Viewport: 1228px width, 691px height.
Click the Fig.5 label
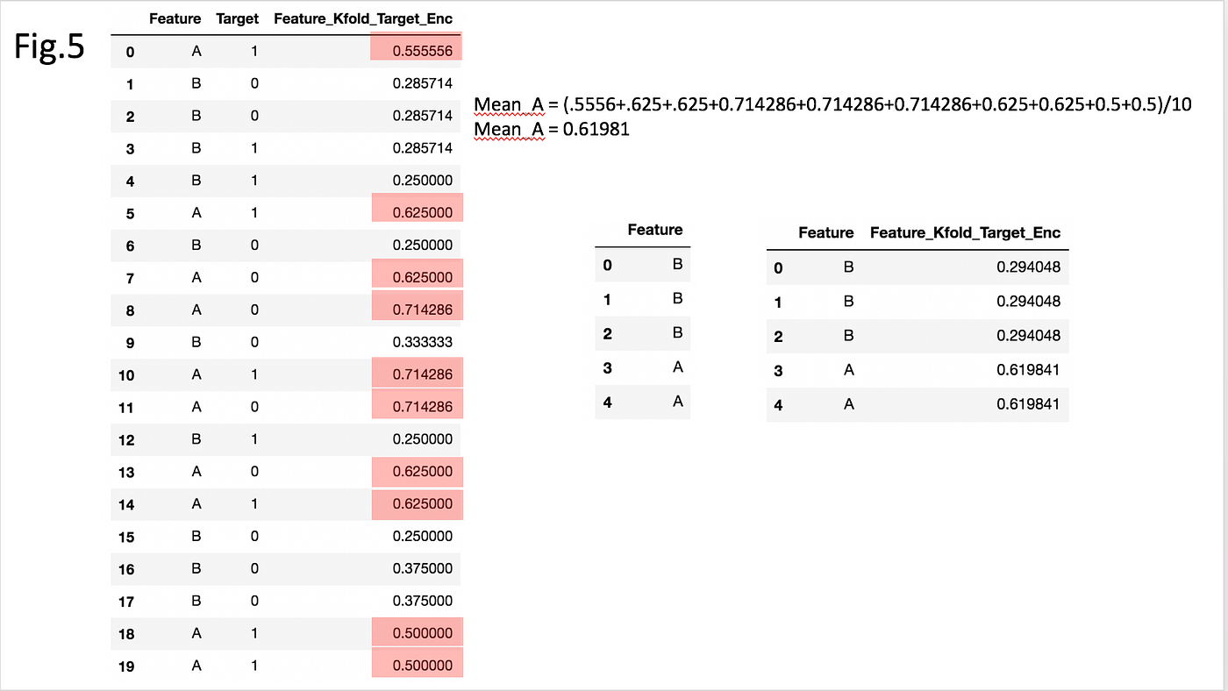[x=49, y=48]
